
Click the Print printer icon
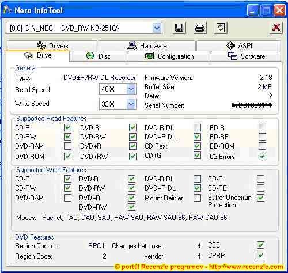[200, 28]
